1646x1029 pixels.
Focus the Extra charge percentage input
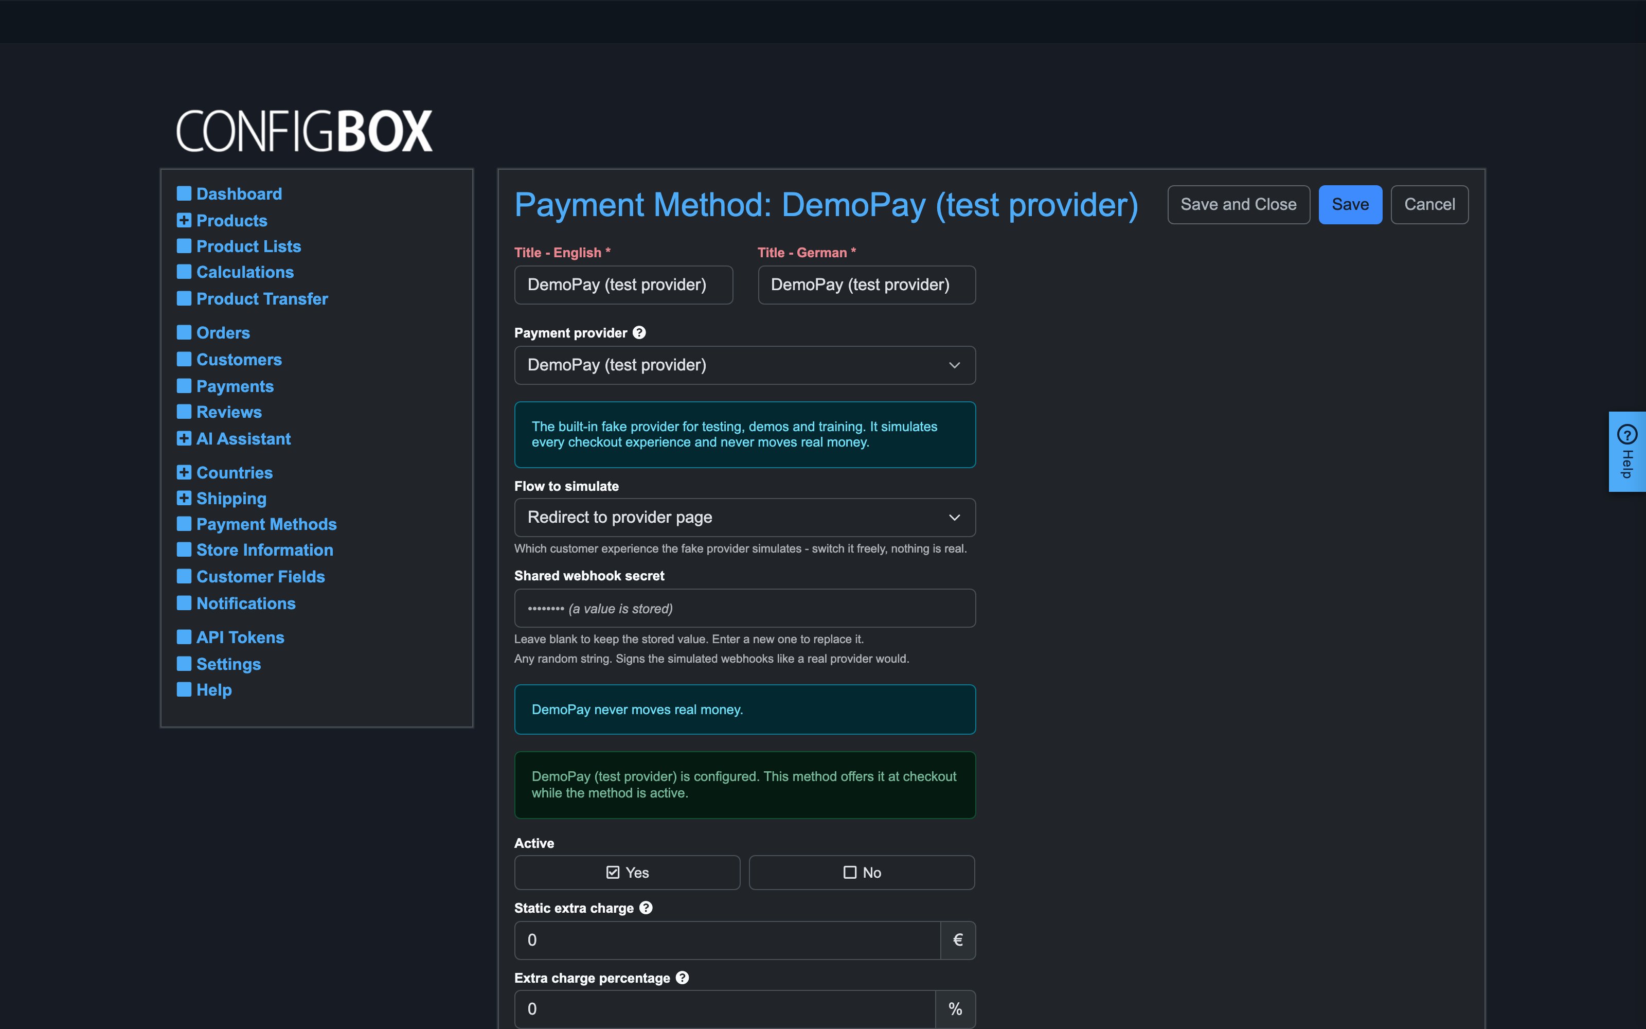coord(725,1009)
